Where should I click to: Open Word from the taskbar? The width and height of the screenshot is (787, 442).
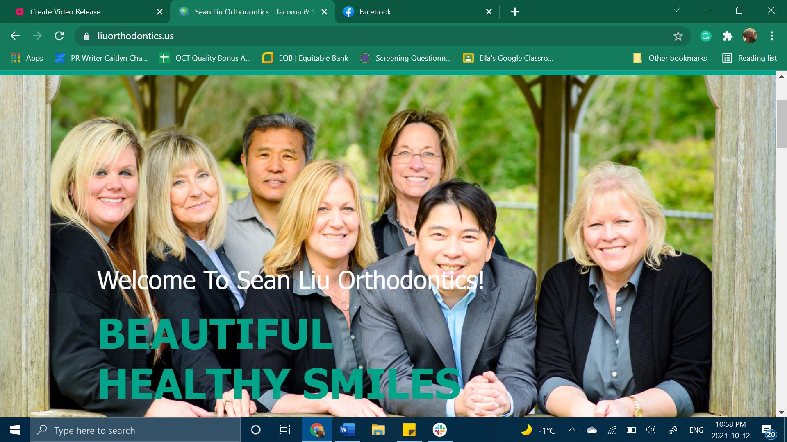347,430
